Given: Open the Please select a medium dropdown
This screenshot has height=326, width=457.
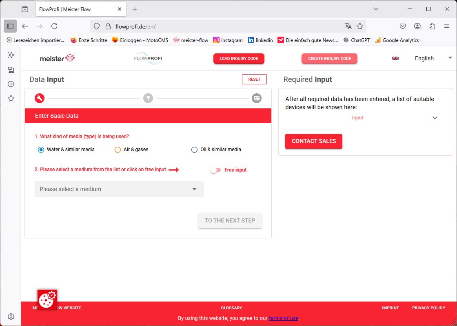Looking at the screenshot, I should 119,189.
